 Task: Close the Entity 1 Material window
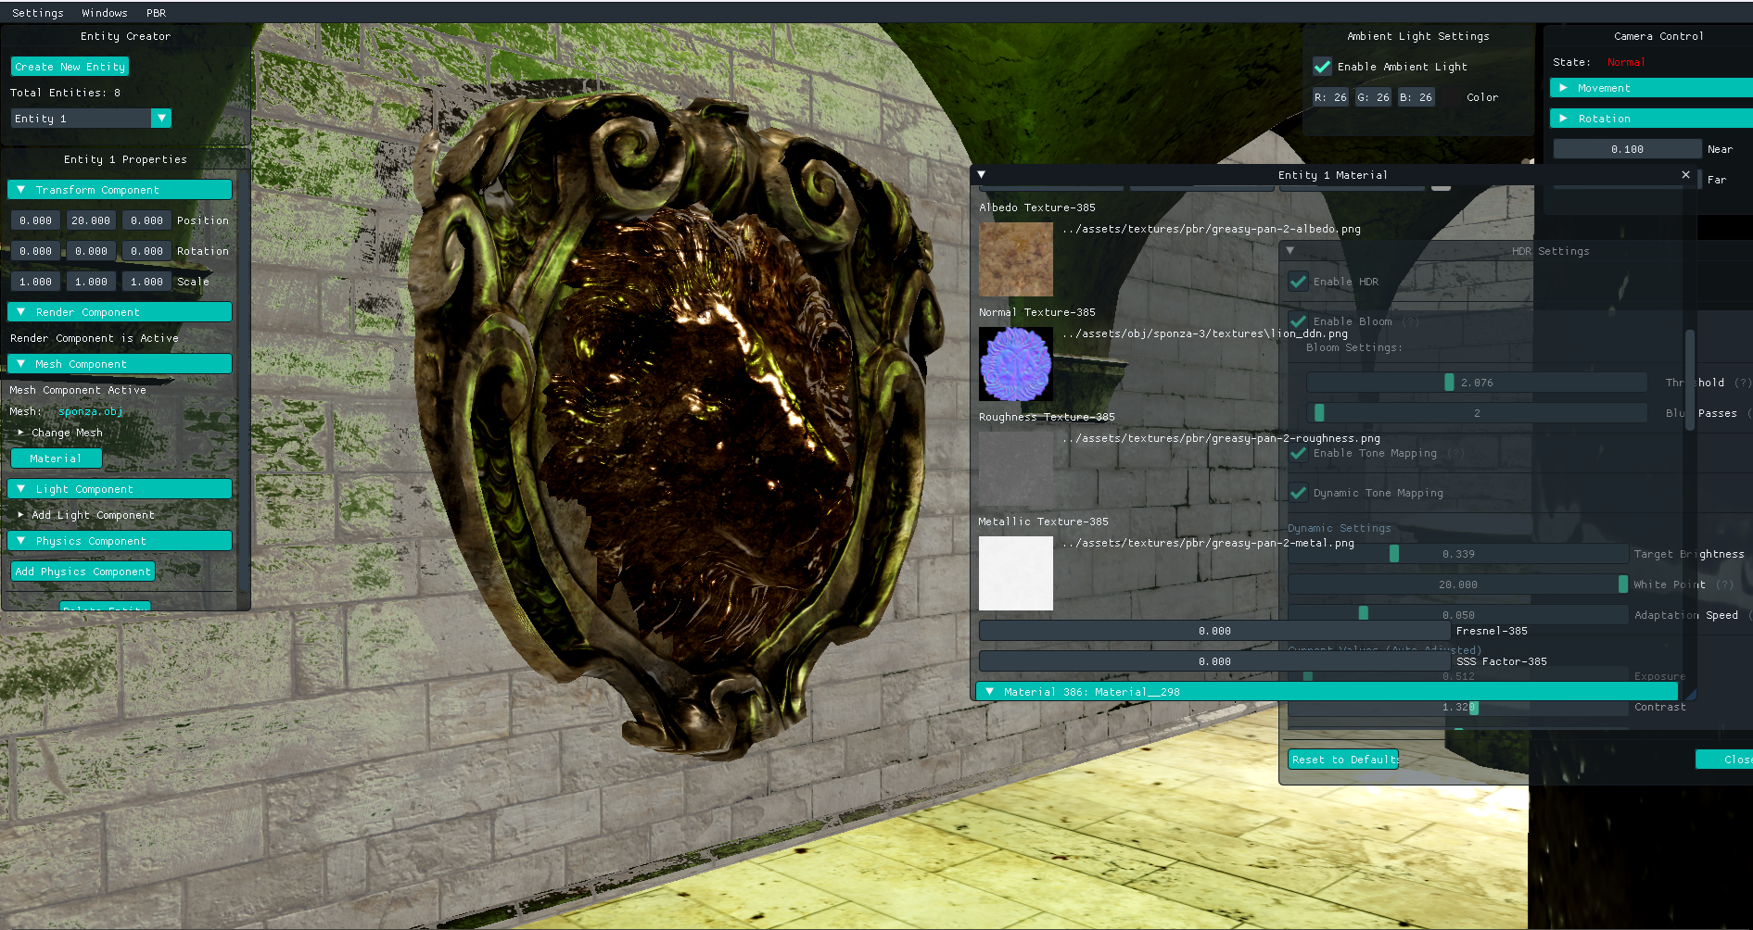tap(1685, 174)
